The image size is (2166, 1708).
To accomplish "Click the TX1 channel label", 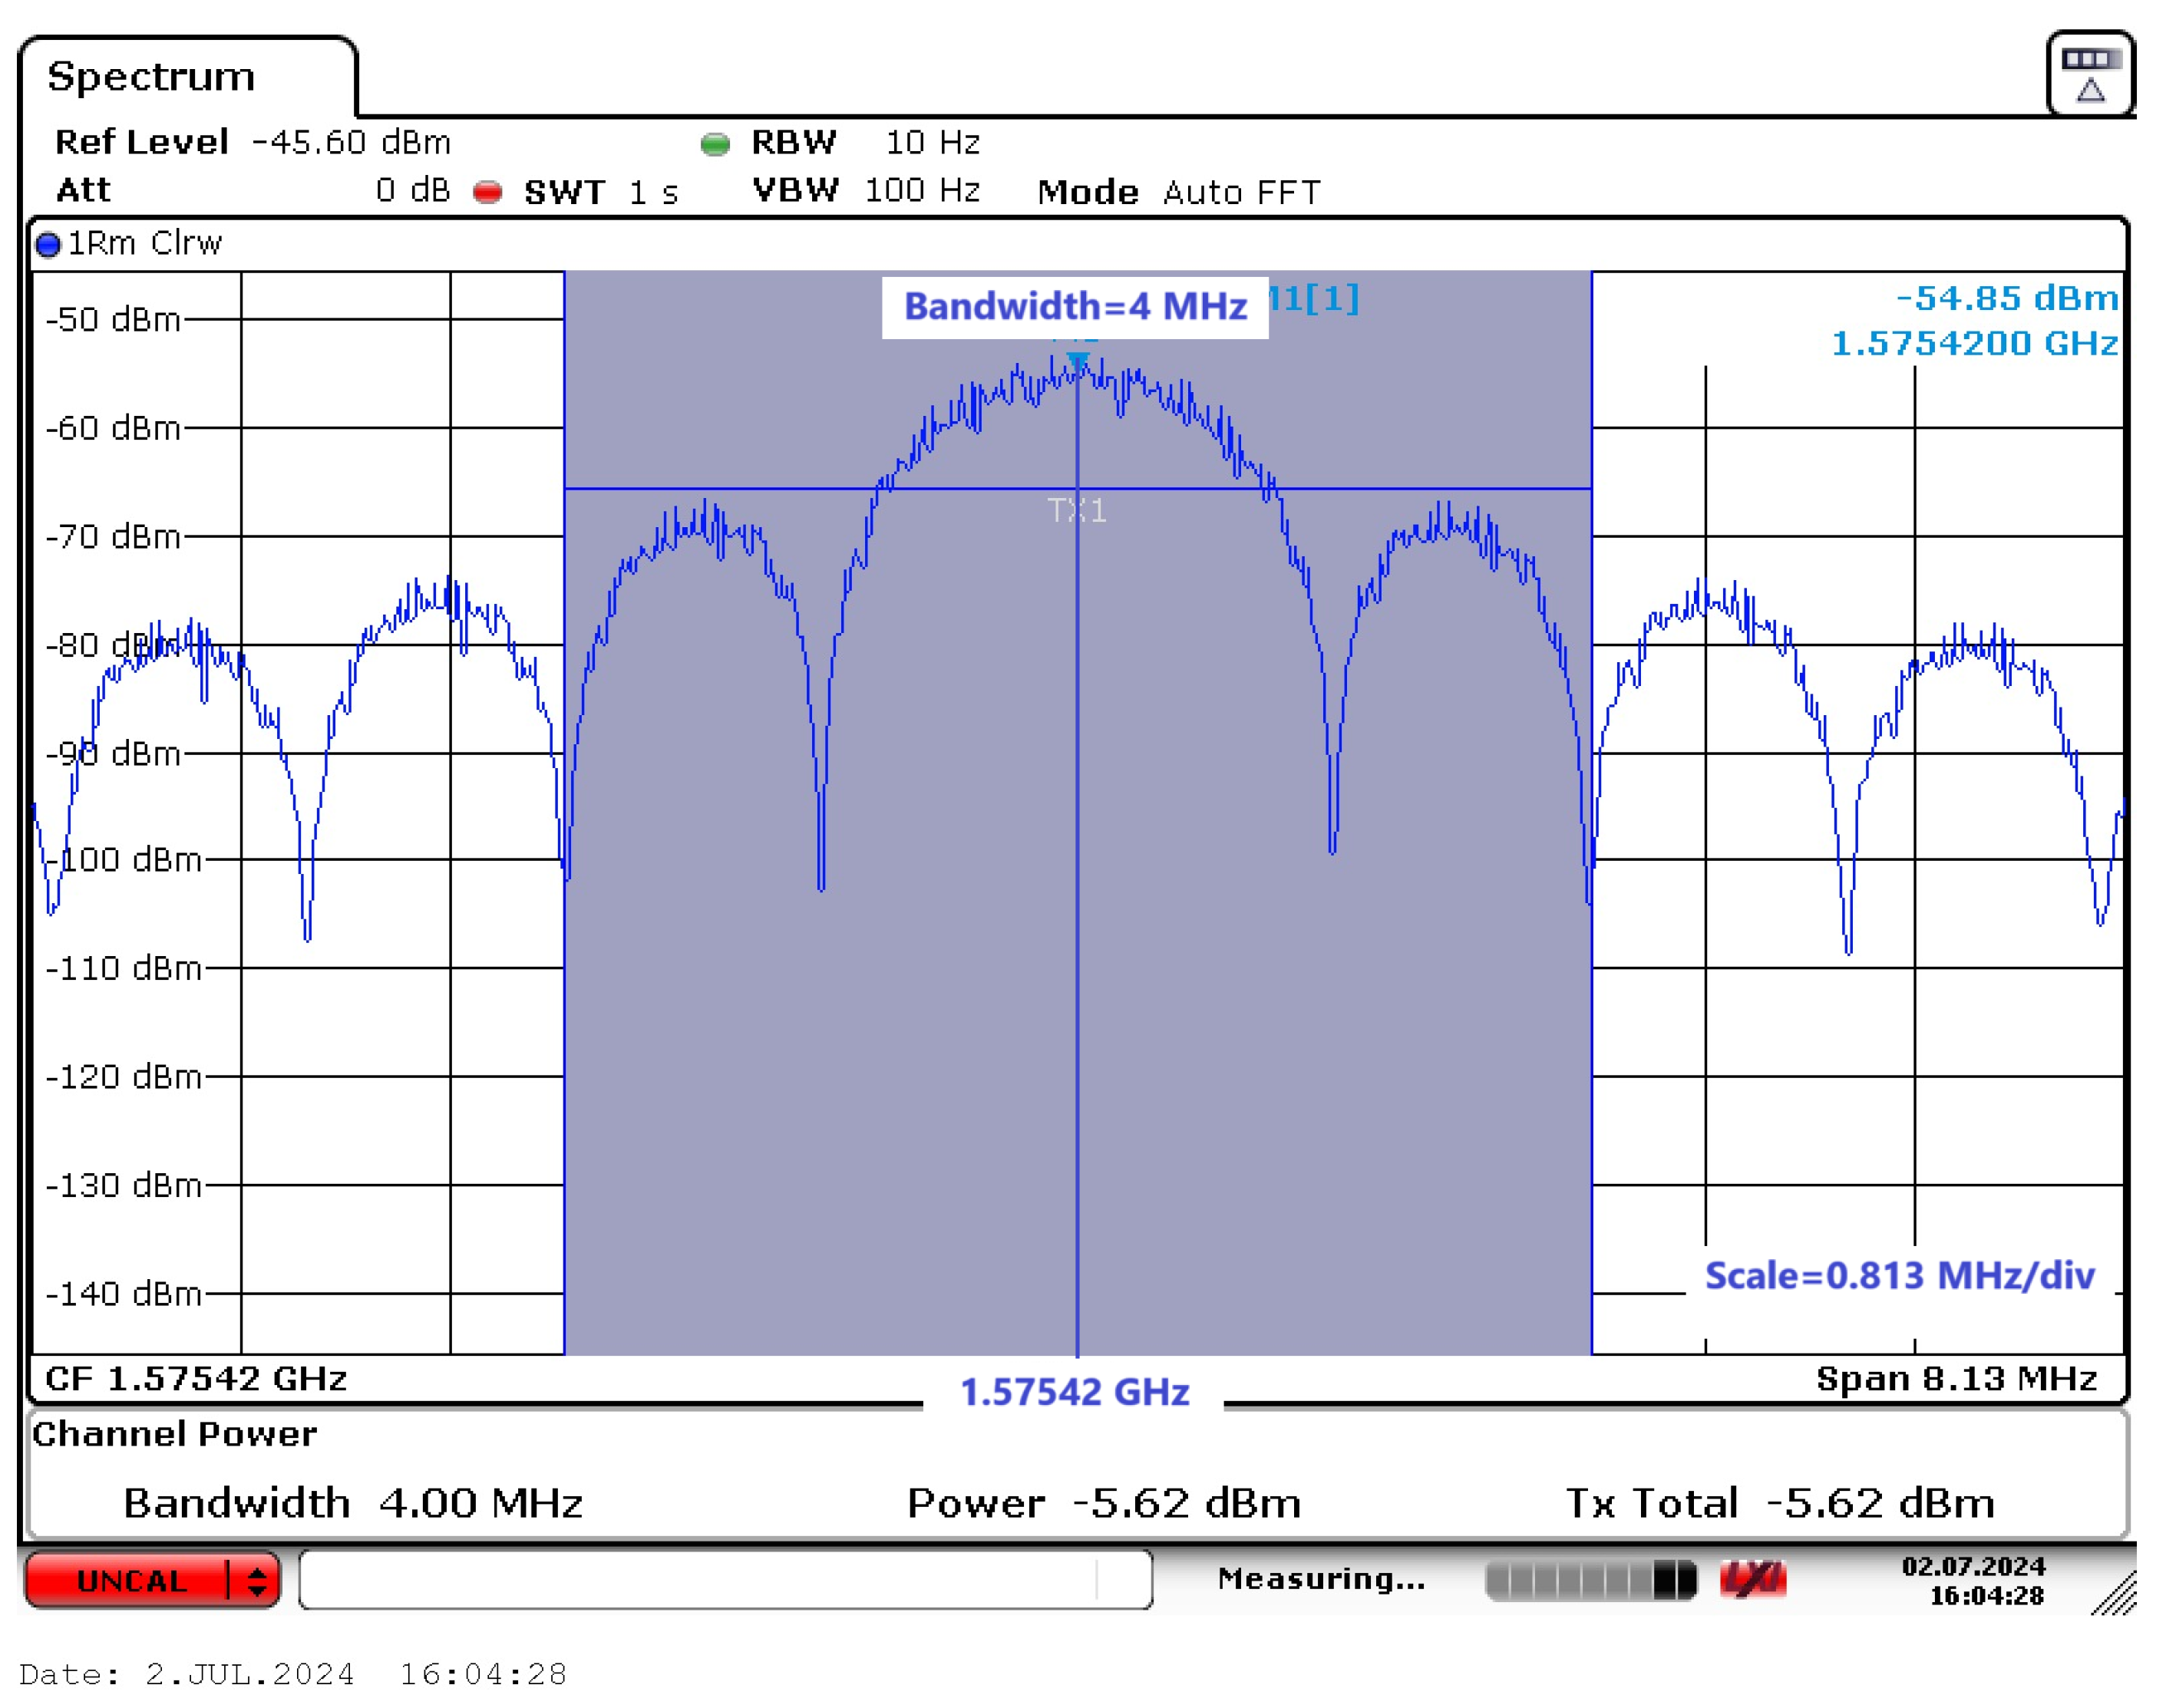I will [1077, 511].
